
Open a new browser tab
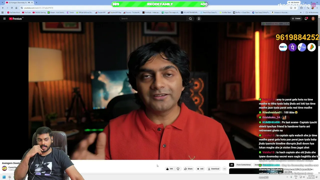tap(36, 2)
